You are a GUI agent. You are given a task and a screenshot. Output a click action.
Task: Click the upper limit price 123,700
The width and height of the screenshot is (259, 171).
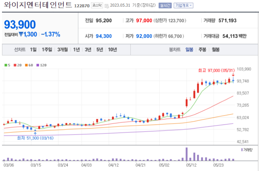click(176, 21)
